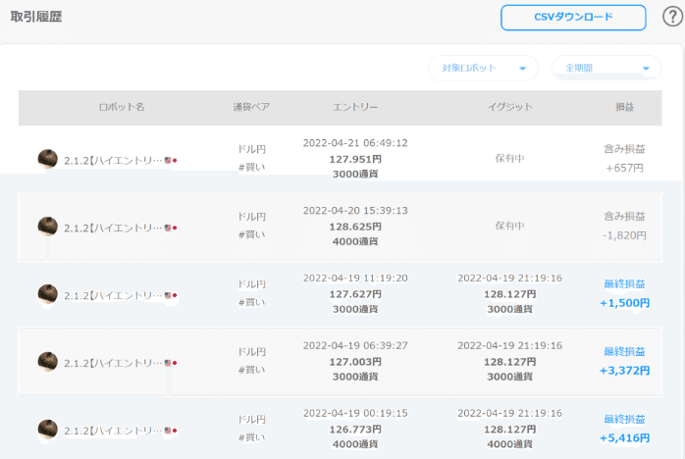Viewport: 685px width, 459px height.
Task: Click flag icon in the 127.951円 entry row
Action: click(x=171, y=160)
